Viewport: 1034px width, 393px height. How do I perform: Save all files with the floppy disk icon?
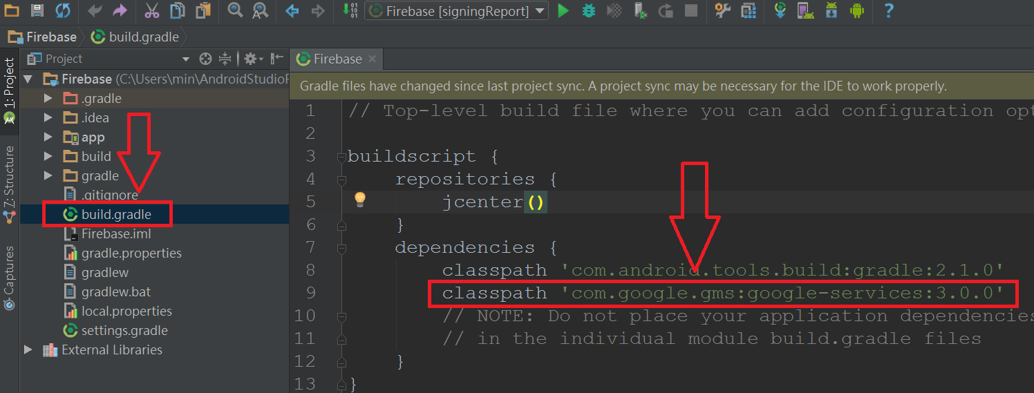(x=37, y=10)
